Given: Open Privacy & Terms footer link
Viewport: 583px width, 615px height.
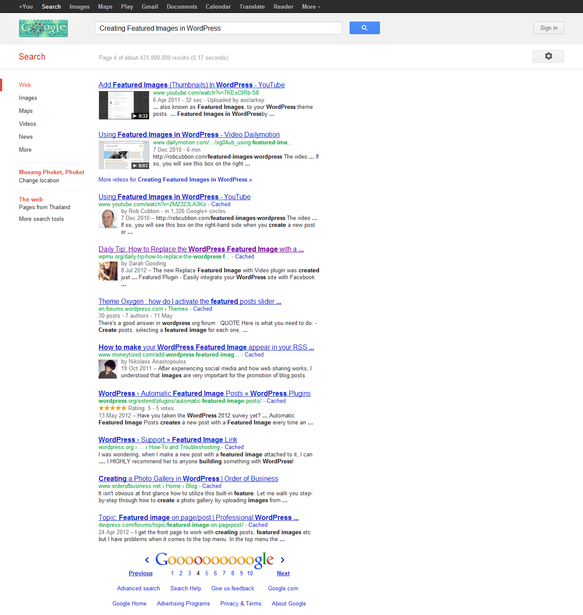Looking at the screenshot, I should point(241,603).
